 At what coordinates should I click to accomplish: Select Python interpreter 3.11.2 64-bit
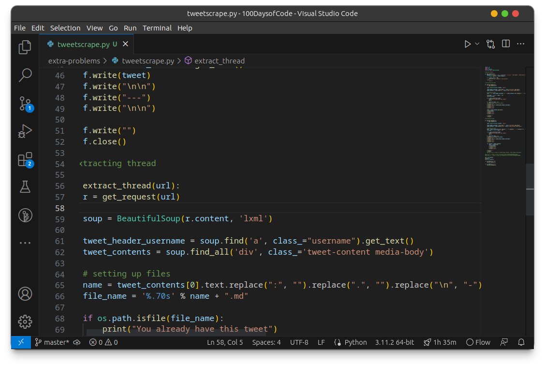click(x=395, y=342)
